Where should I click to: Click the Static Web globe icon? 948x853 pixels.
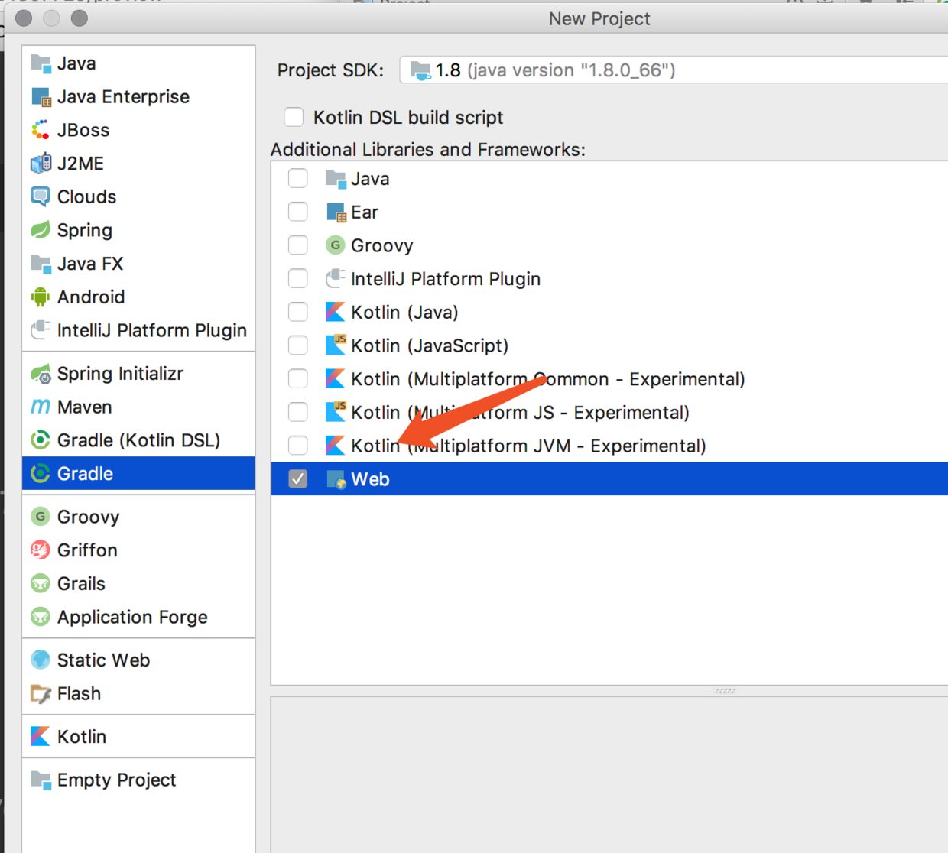coord(41,660)
